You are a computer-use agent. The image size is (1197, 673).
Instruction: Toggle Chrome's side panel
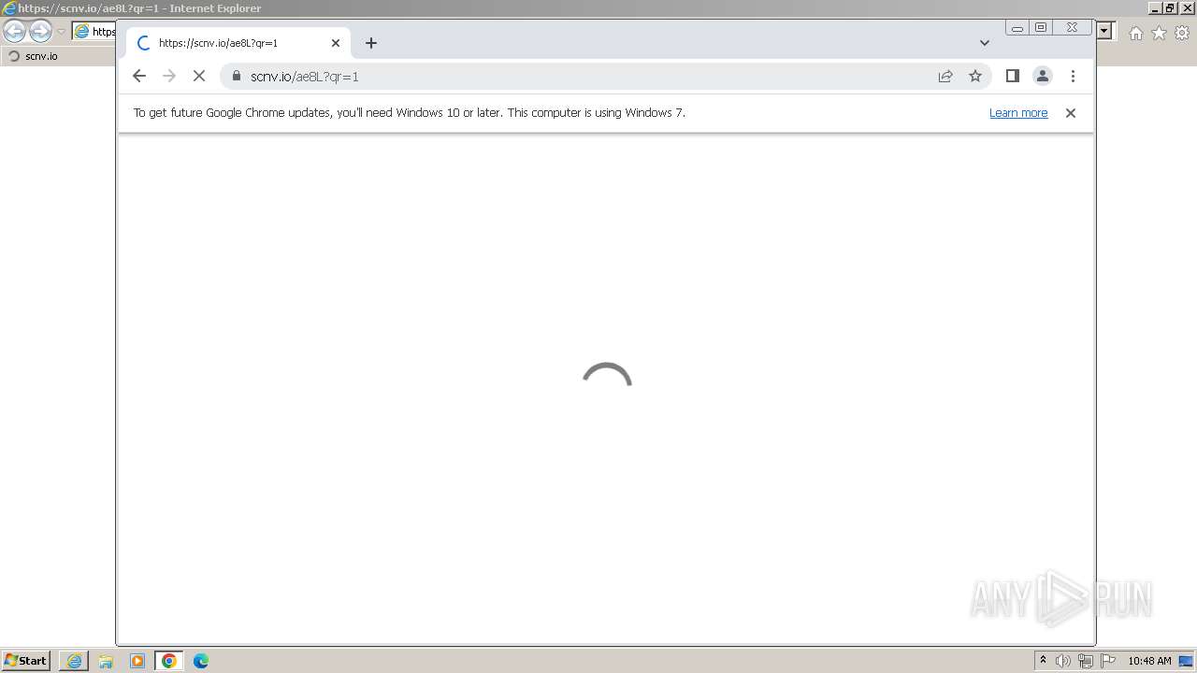tap(1012, 76)
